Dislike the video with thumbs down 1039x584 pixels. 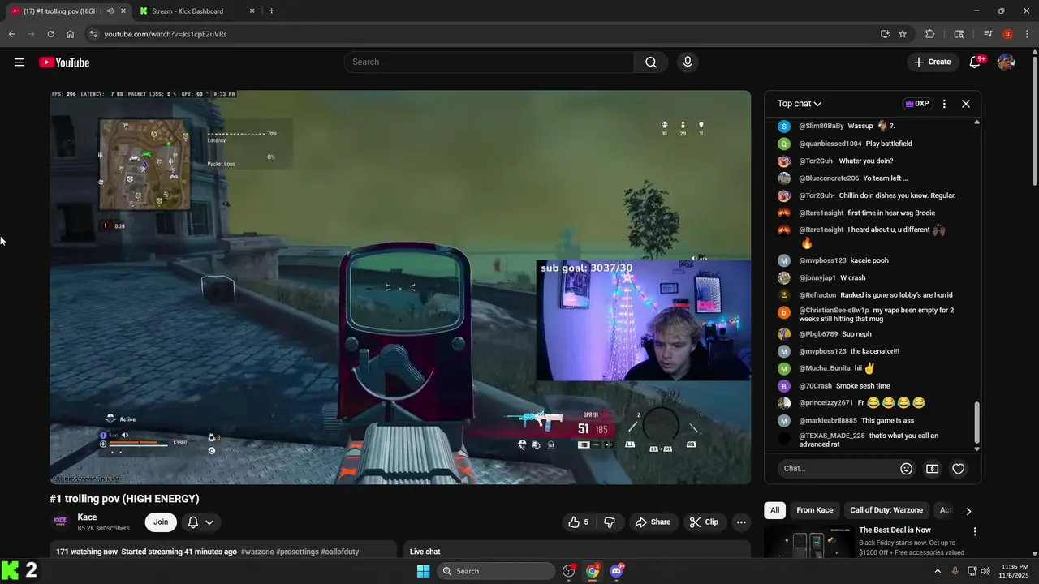(x=610, y=522)
